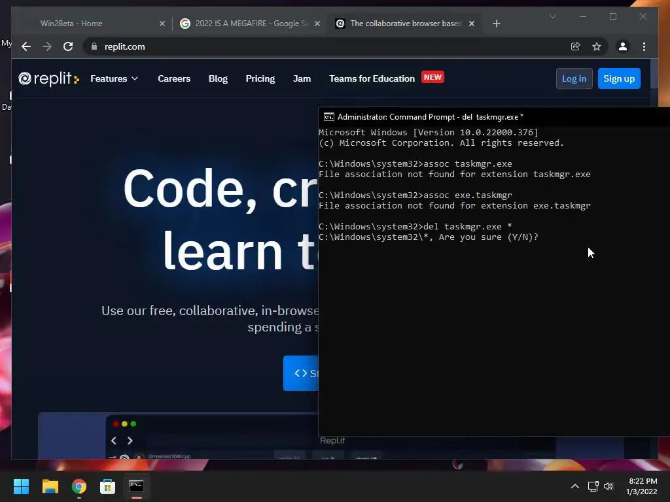The height and width of the screenshot is (502, 670).
Task: Close the collaborative browser tab
Action: (x=472, y=24)
